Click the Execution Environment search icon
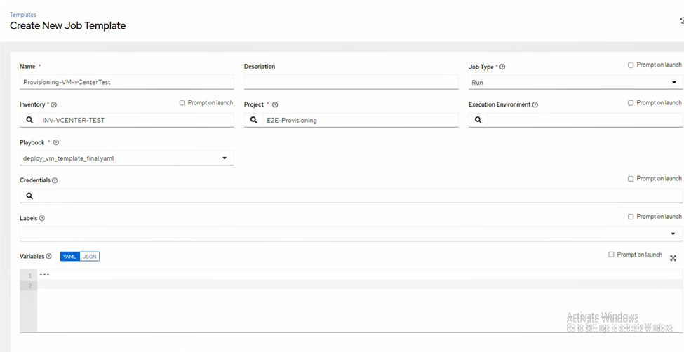Image resolution: width=684 pixels, height=352 pixels. click(x=478, y=120)
